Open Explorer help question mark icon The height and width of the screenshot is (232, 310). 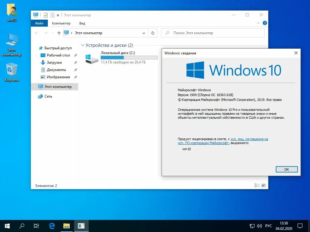pos(265,23)
